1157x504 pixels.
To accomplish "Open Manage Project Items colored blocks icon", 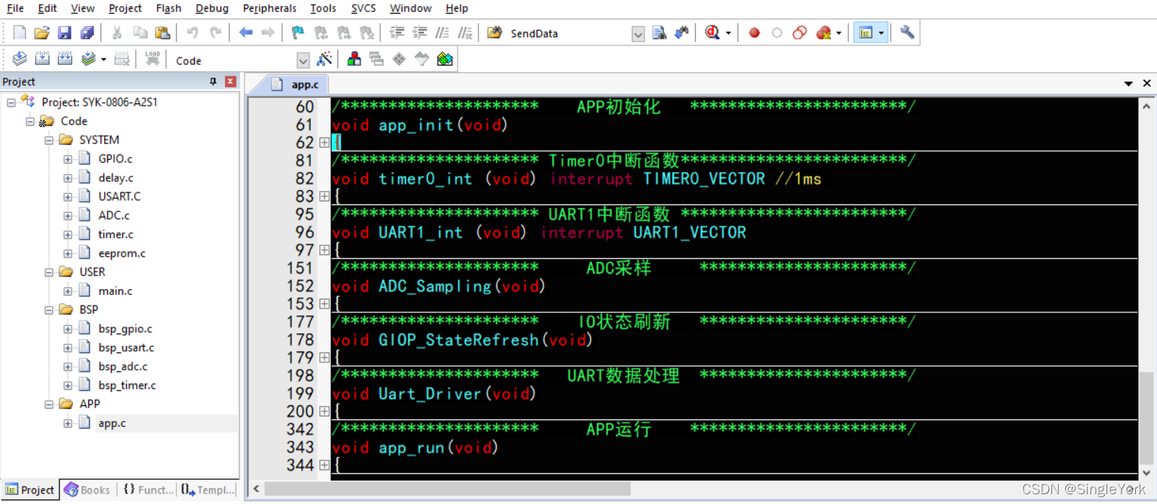I will (x=353, y=59).
